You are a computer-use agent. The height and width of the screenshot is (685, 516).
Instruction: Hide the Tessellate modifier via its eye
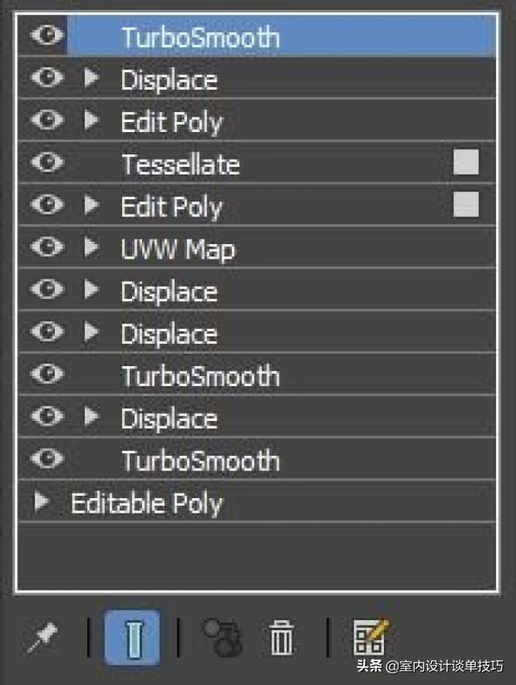(x=48, y=164)
